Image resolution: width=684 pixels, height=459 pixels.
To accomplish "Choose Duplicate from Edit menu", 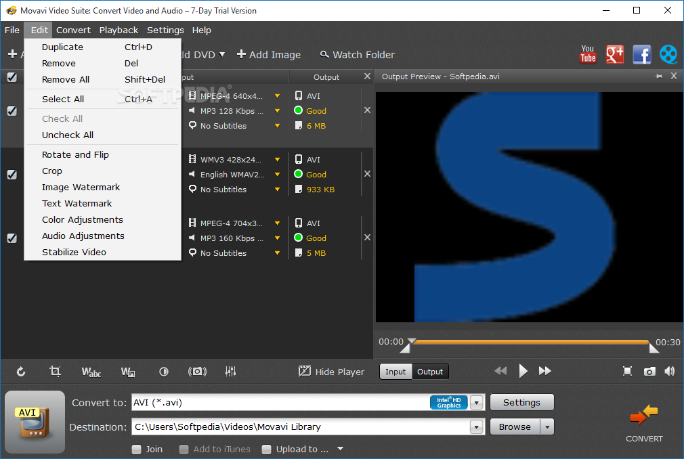I will click(102, 47).
